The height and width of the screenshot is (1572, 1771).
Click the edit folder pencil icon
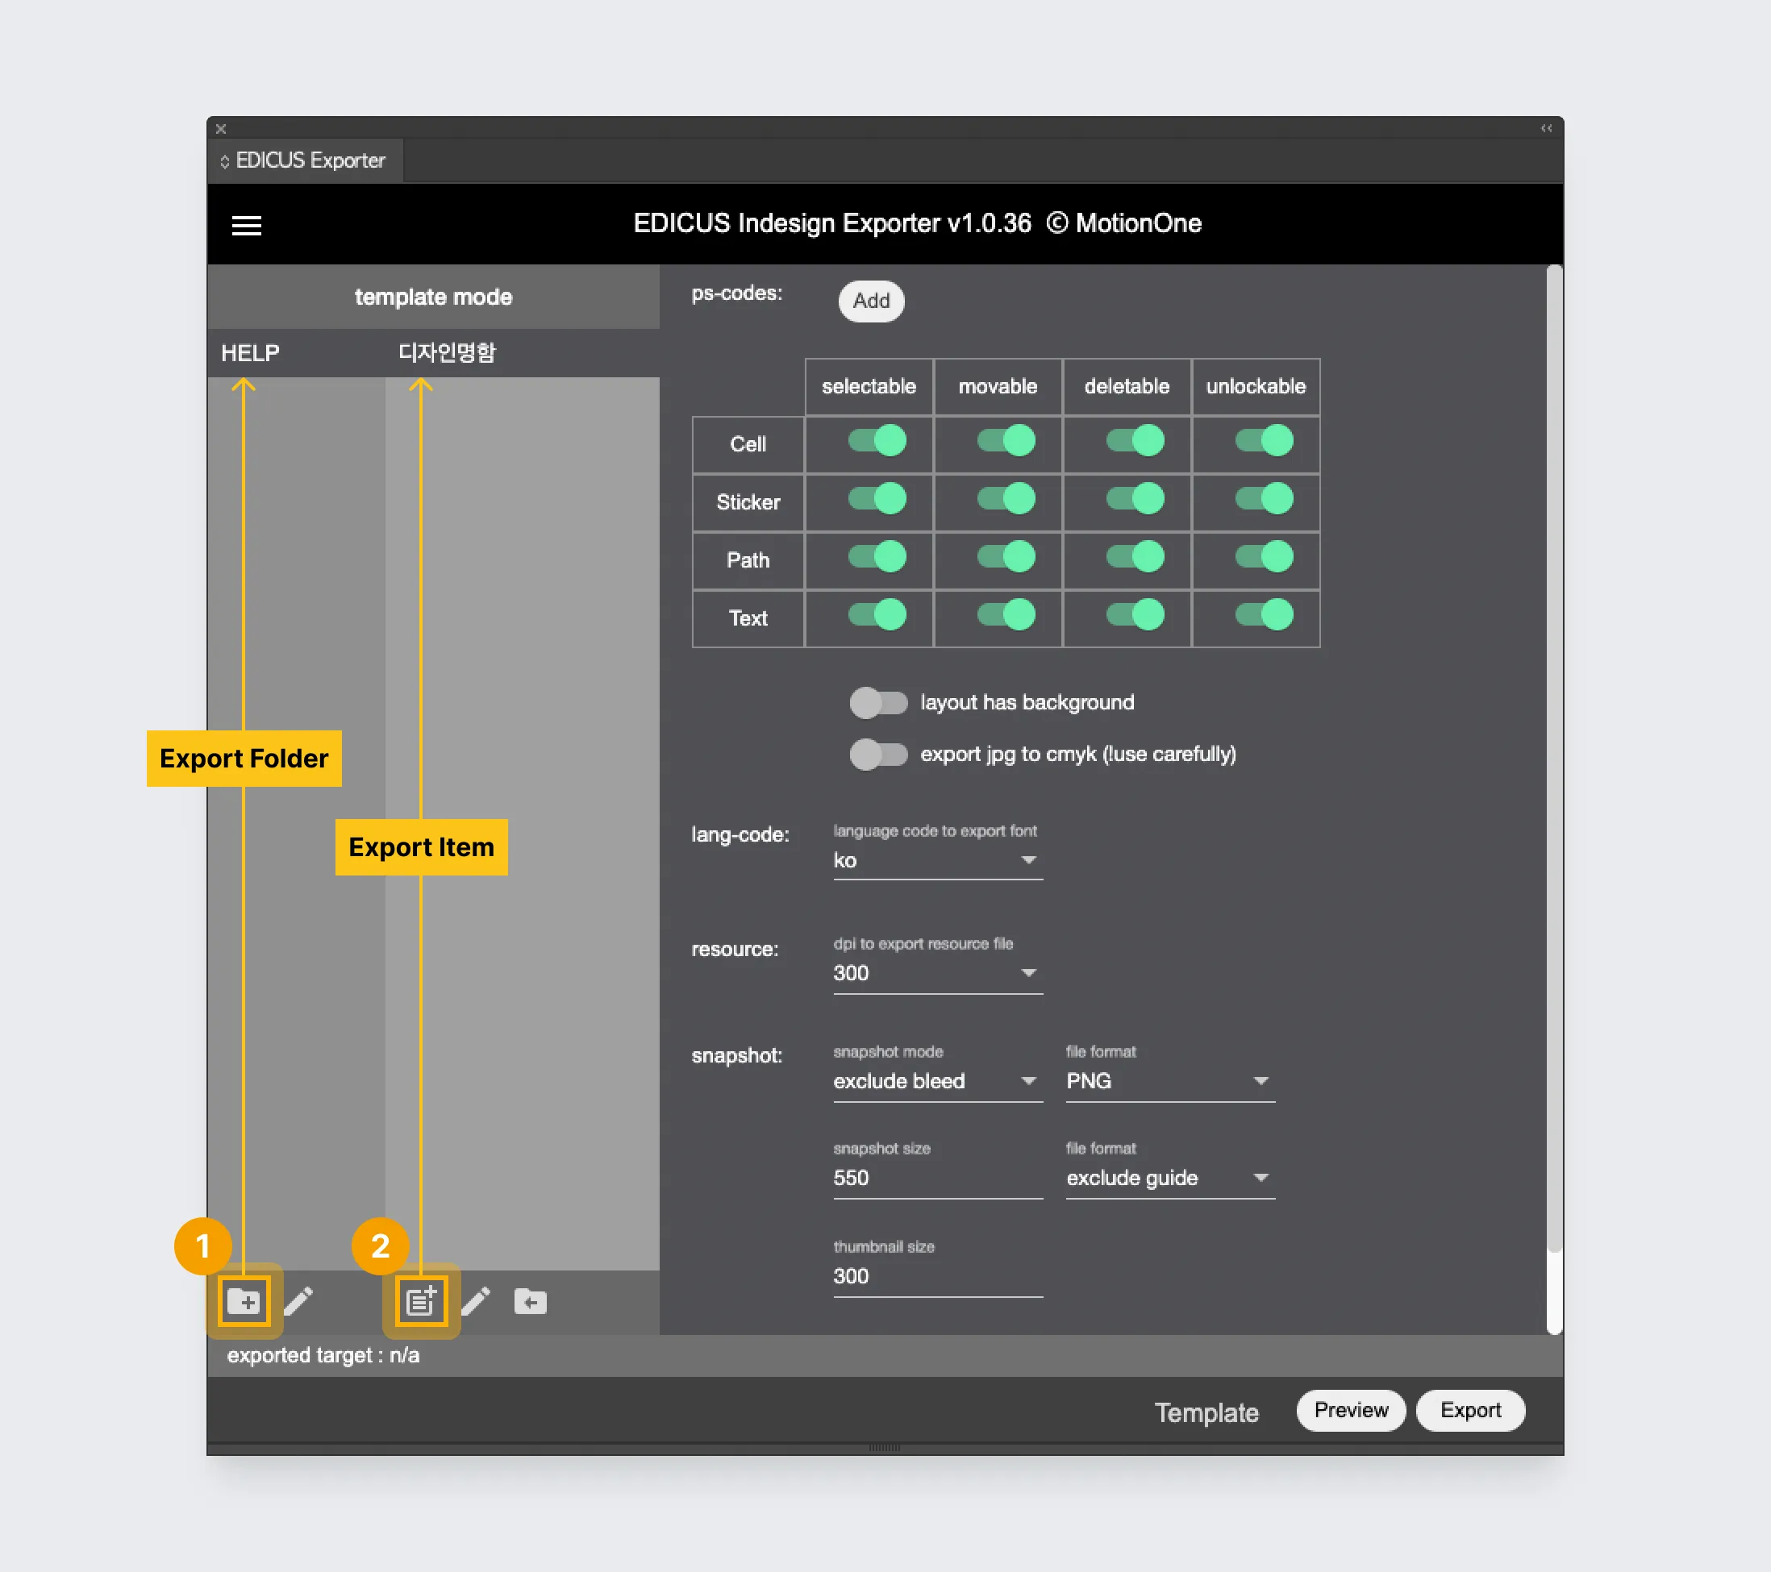[x=299, y=1301]
